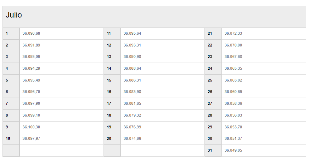This screenshot has width=310, height=162.
Task: Select the day 21 label cell
Action: [x=213, y=34]
